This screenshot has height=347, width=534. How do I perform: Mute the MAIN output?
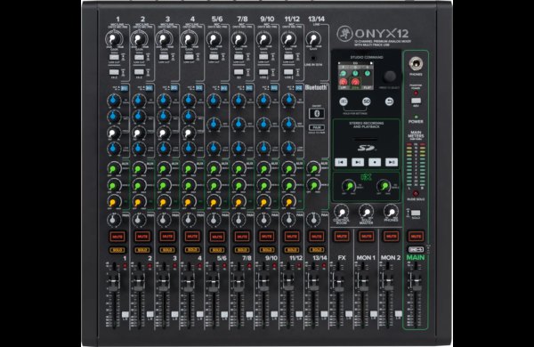[x=416, y=237]
